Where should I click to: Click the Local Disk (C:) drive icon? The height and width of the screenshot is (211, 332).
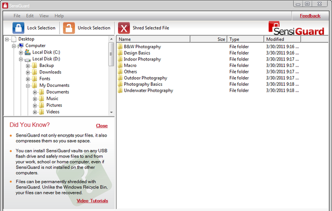[27, 52]
